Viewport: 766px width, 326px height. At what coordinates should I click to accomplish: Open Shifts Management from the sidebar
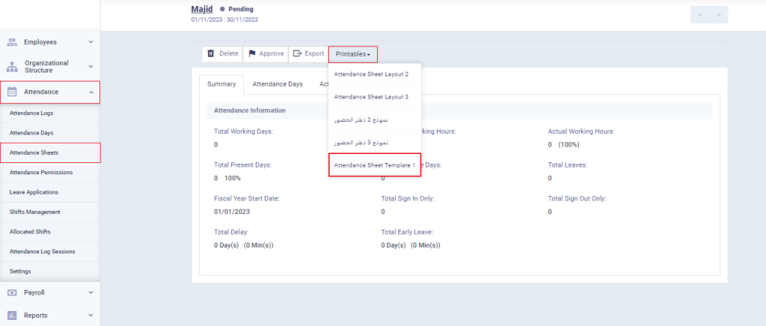point(34,212)
